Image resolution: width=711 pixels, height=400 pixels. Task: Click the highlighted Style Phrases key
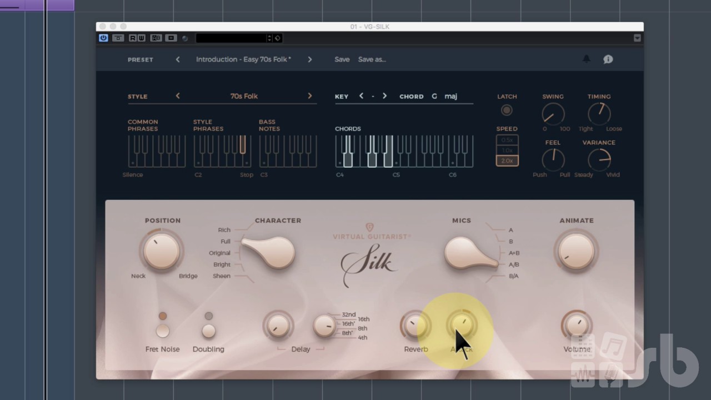243,144
